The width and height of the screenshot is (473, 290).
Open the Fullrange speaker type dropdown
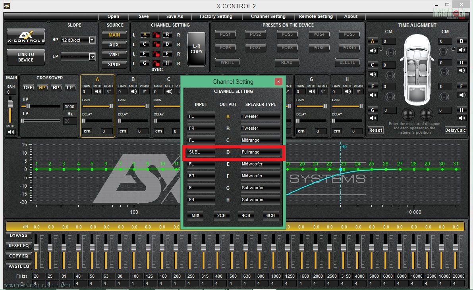pos(261,152)
